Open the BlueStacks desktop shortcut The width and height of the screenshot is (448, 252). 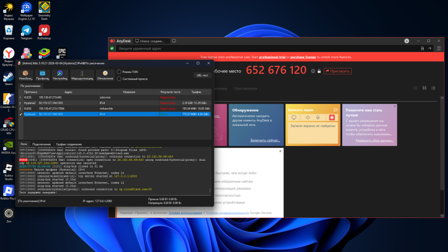point(44,53)
